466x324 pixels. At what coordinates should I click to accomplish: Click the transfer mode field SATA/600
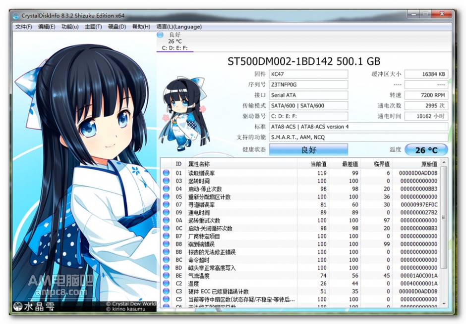[308, 105]
